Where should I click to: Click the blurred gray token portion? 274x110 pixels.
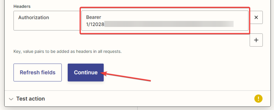tap(169, 24)
